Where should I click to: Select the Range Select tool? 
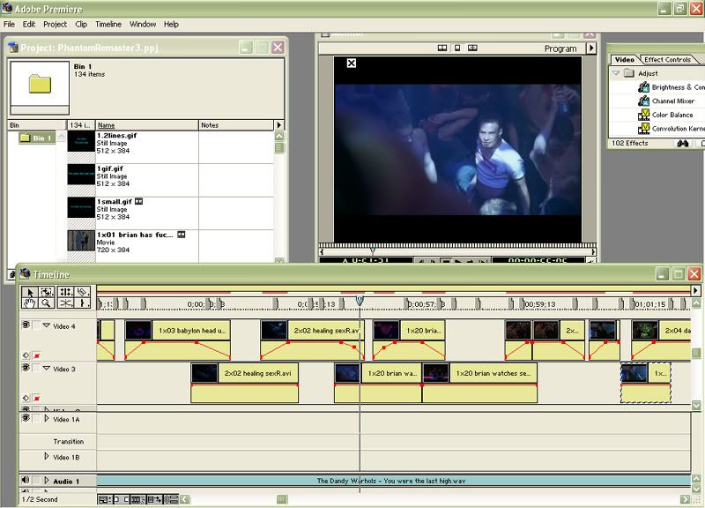[x=47, y=292]
